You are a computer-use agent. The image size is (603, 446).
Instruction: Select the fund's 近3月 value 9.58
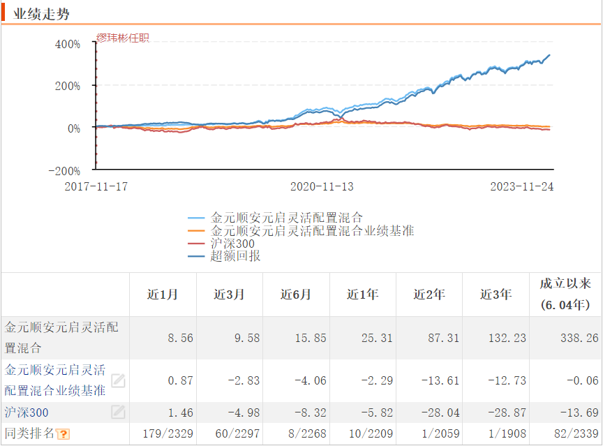pos(247,338)
